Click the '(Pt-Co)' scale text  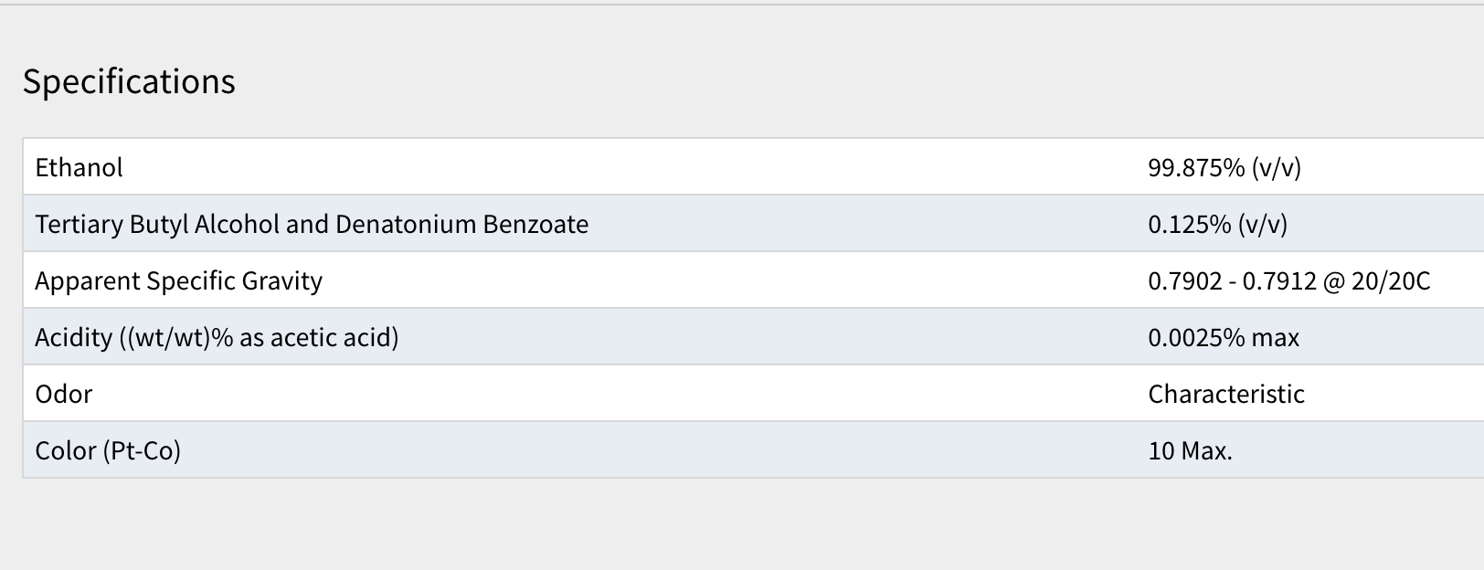coord(142,450)
